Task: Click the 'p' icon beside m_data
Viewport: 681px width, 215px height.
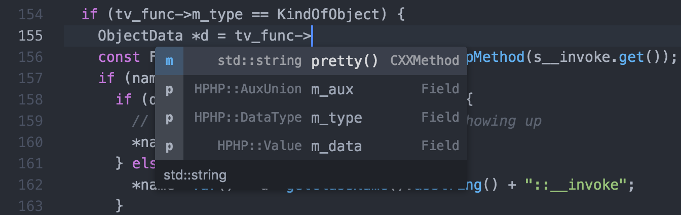Action: click(169, 146)
